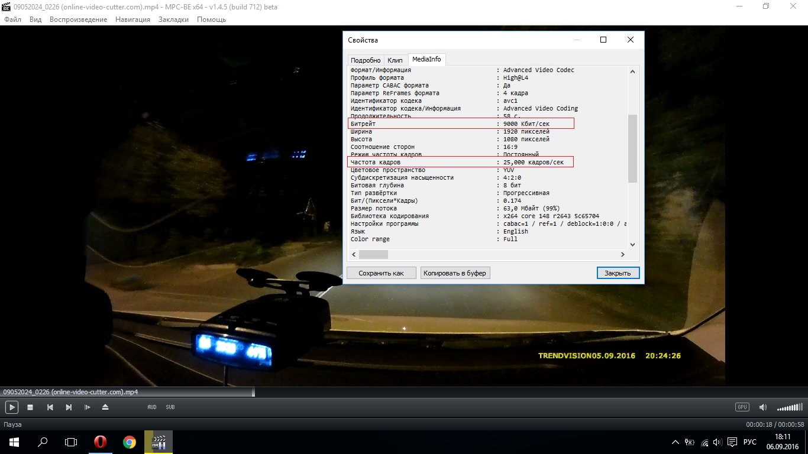The width and height of the screenshot is (808, 454).
Task: Switch to the Подробно tab
Action: point(366,60)
